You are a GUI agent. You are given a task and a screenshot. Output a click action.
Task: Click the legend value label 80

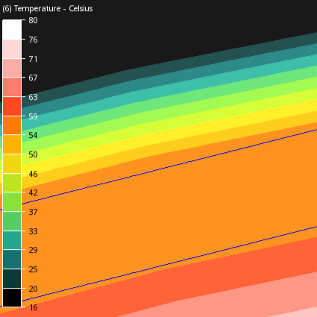coord(33,20)
